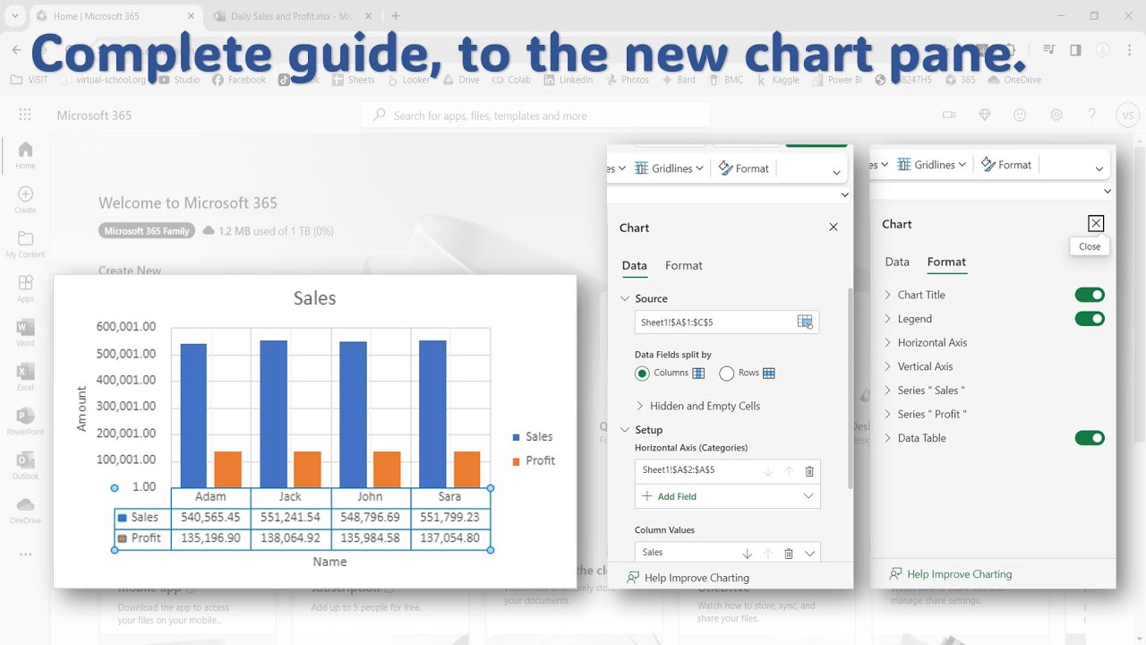
Task: Launch Word from the sidebar
Action: 25,332
